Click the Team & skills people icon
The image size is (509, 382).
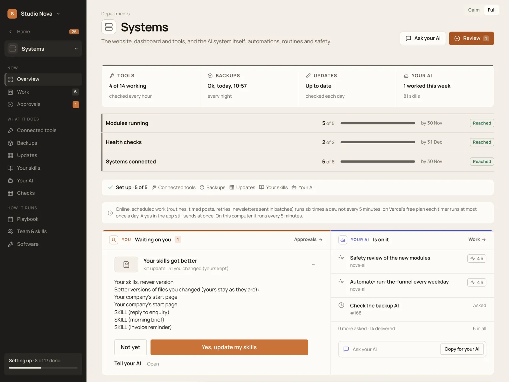click(10, 231)
